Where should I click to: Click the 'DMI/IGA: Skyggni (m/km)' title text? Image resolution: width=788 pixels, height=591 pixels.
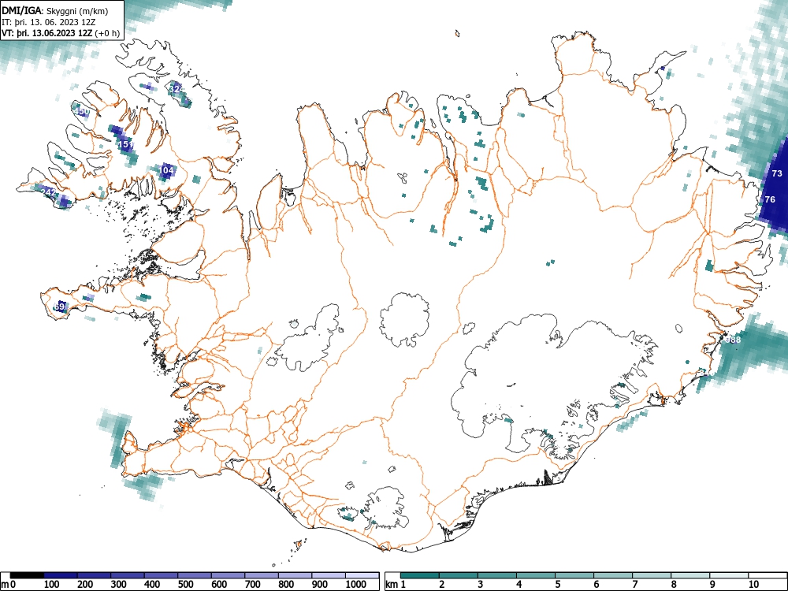55,10
